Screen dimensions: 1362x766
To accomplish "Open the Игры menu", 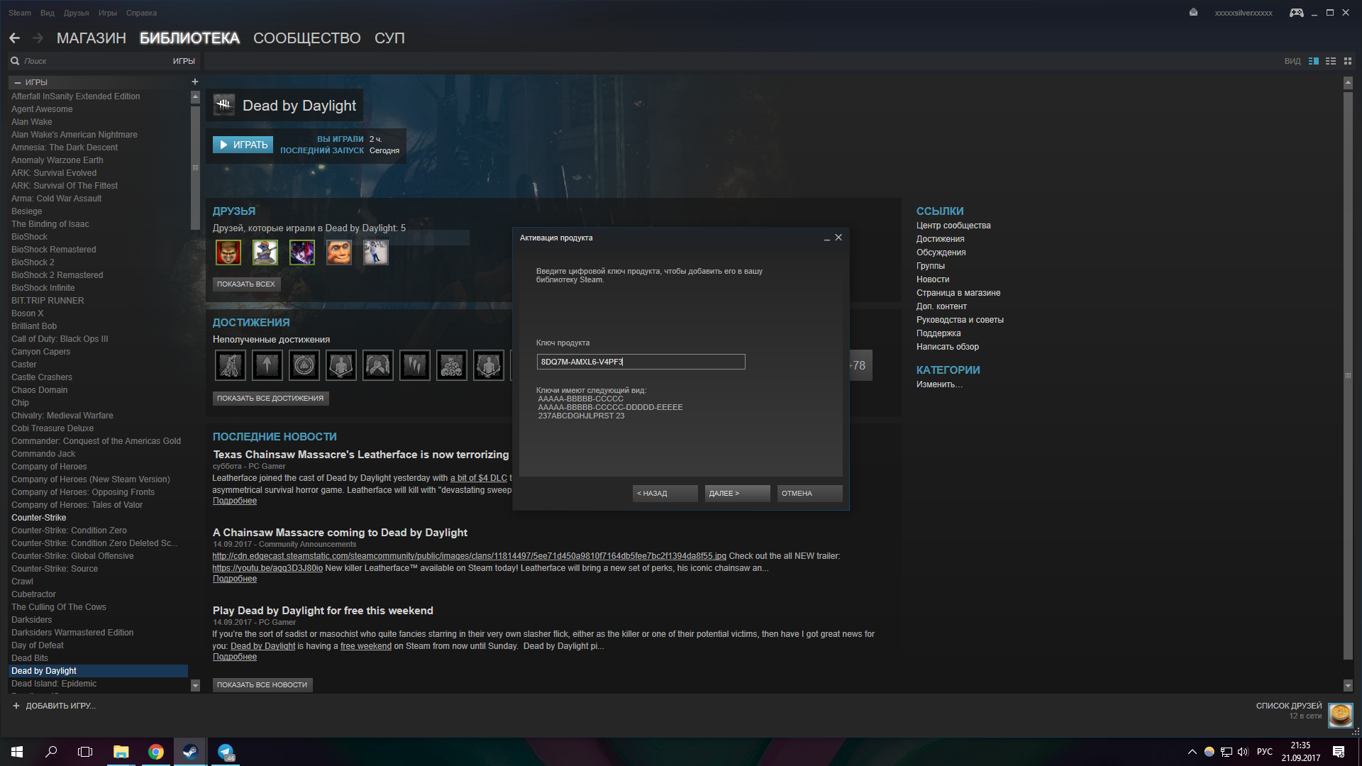I will 108,13.
